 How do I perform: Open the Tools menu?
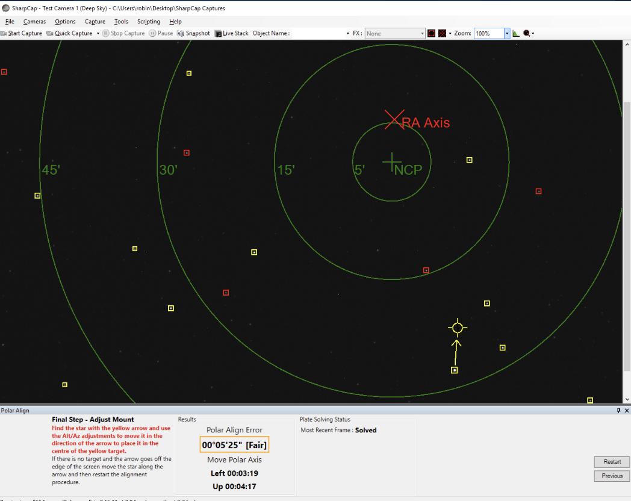(121, 21)
